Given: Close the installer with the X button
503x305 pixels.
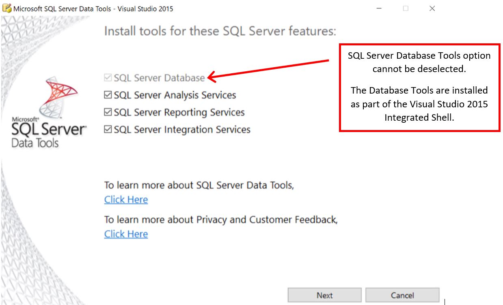Looking at the screenshot, I should tap(432, 9).
